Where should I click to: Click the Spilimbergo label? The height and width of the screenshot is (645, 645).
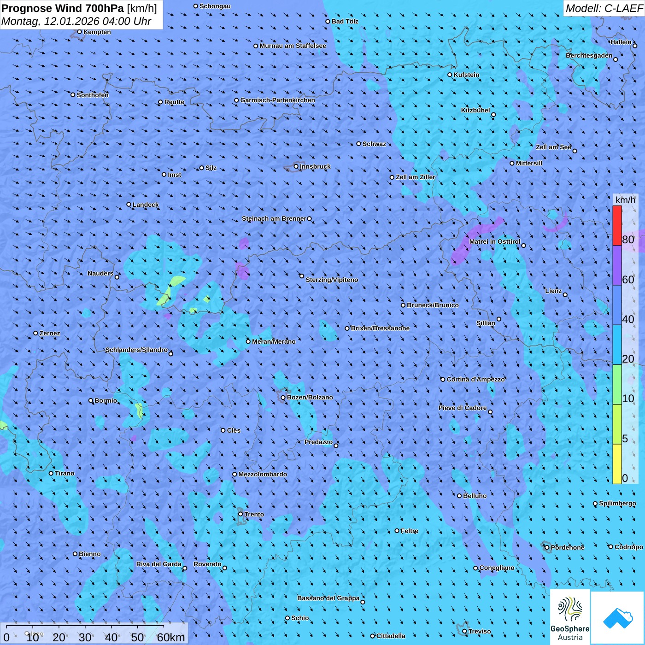click(617, 503)
